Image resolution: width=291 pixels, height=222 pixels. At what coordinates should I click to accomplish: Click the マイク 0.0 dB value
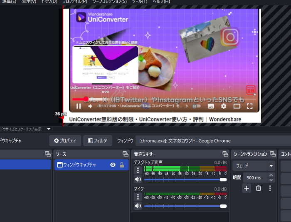(220, 189)
